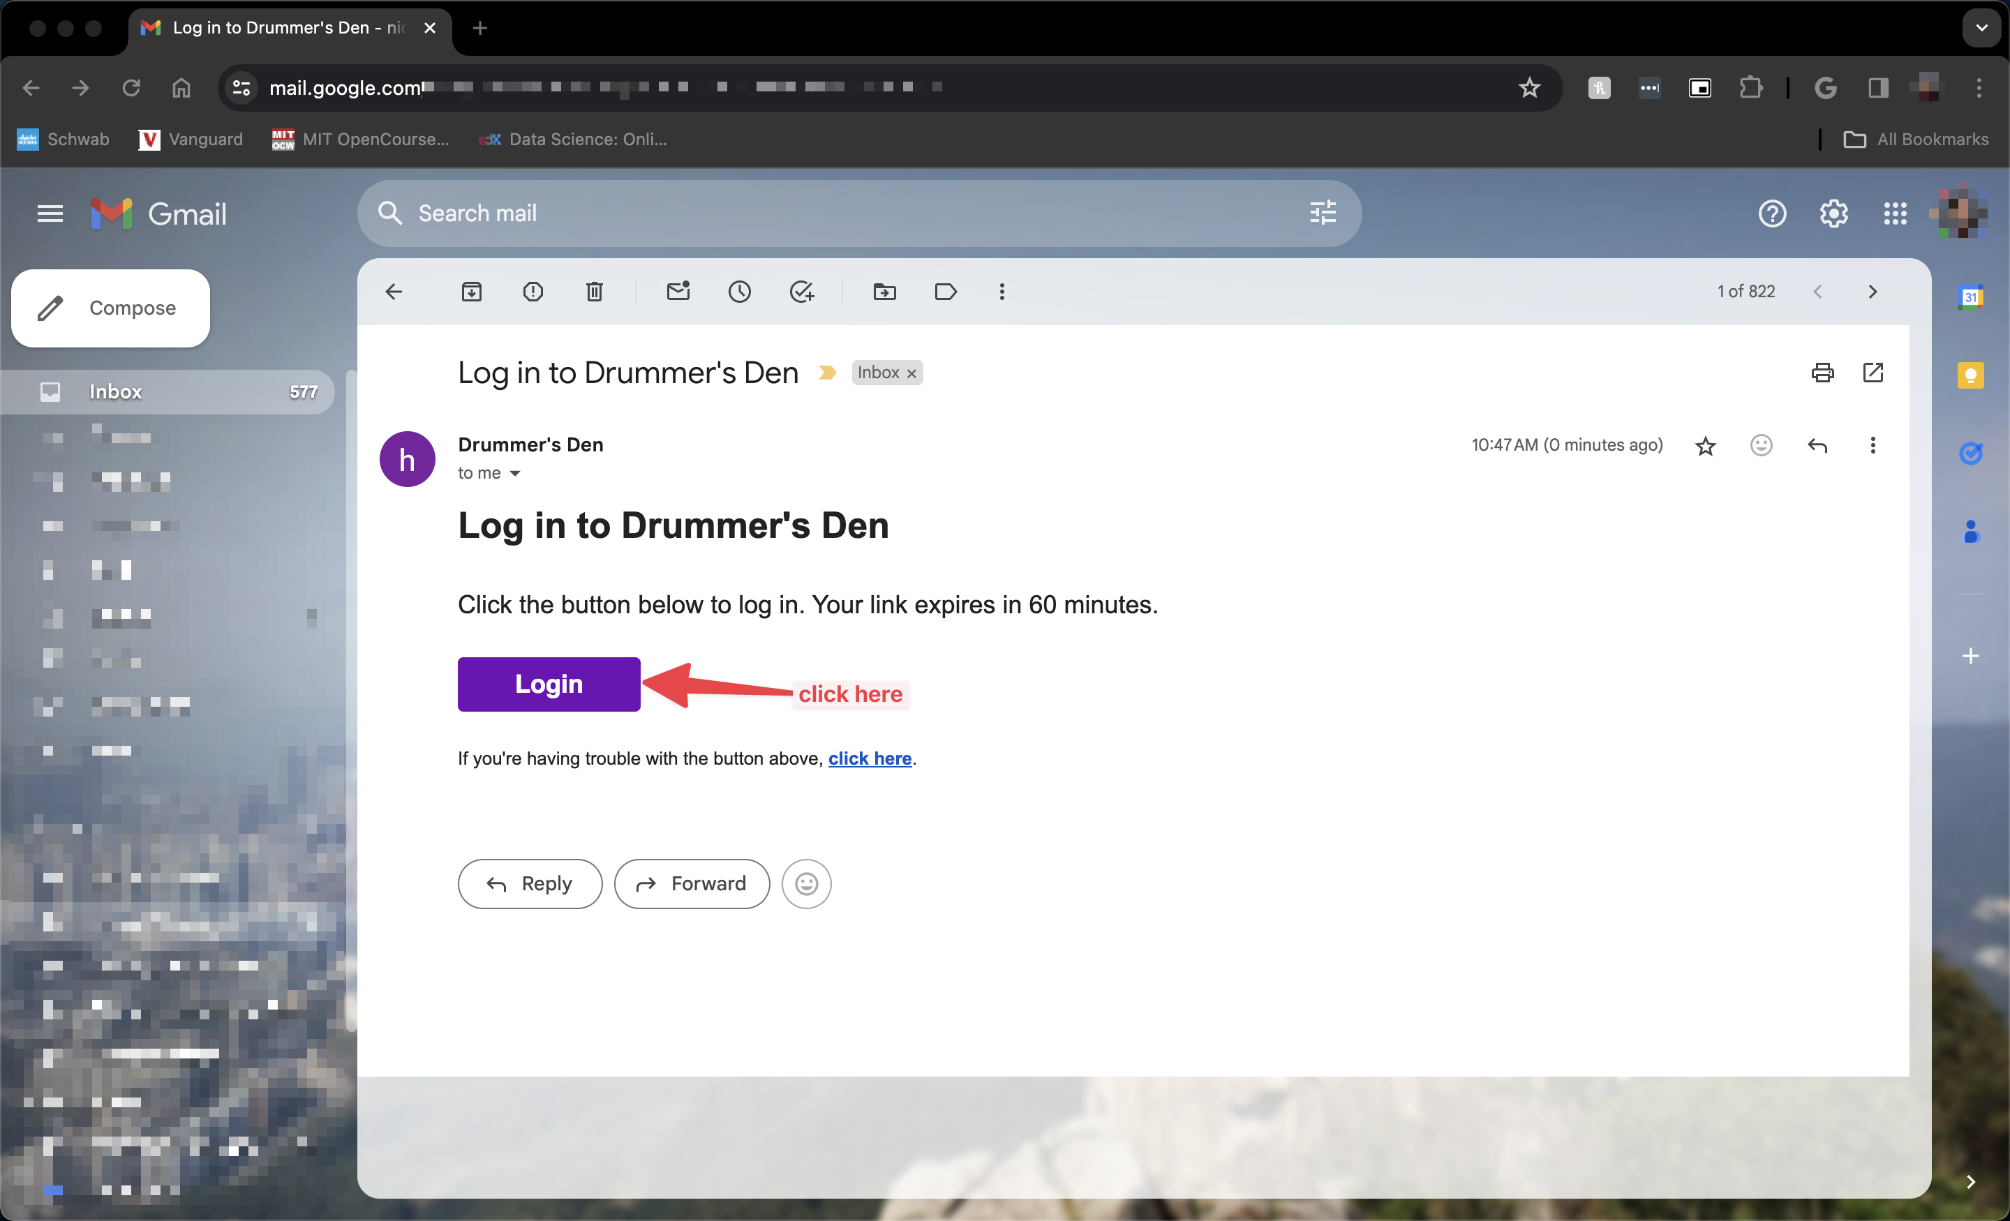2010x1221 pixels.
Task: Reload the current page
Action: click(x=131, y=88)
